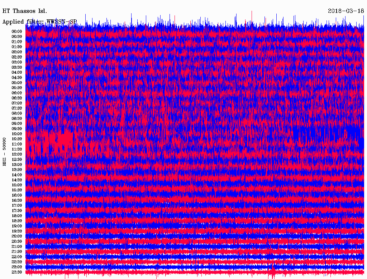Select the 23:30 time label
This screenshot has height=279, width=367.
pyautogui.click(x=17, y=272)
